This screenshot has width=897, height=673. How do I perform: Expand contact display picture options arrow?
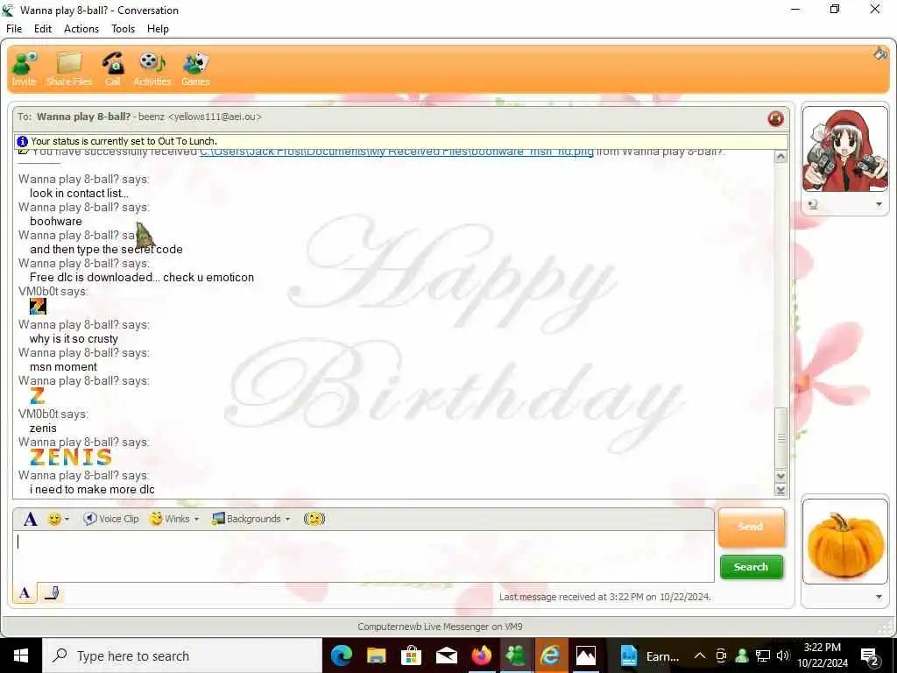coord(879,204)
